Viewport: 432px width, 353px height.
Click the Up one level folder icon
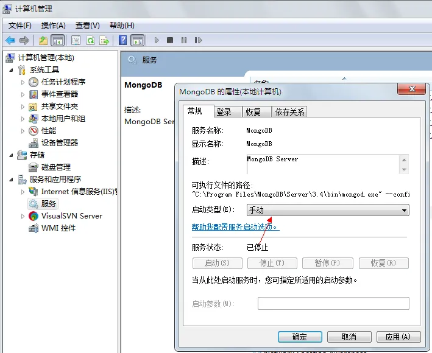[43, 40]
